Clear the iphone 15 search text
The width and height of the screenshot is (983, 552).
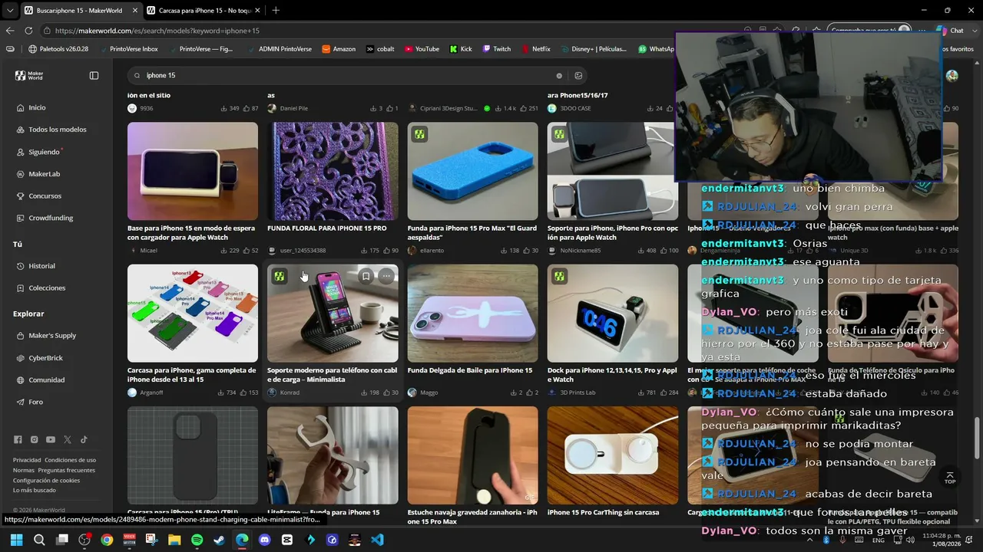pos(559,76)
